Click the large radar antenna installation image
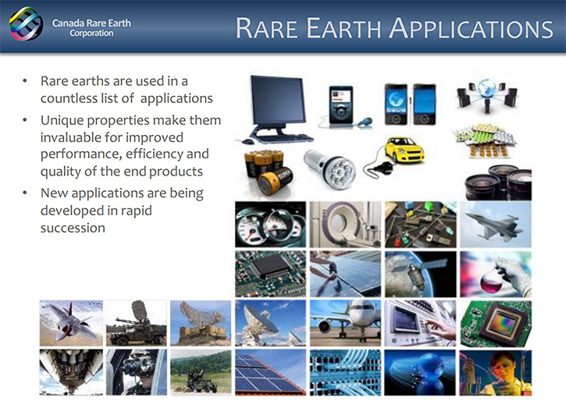The width and height of the screenshot is (566, 404). coord(201,323)
